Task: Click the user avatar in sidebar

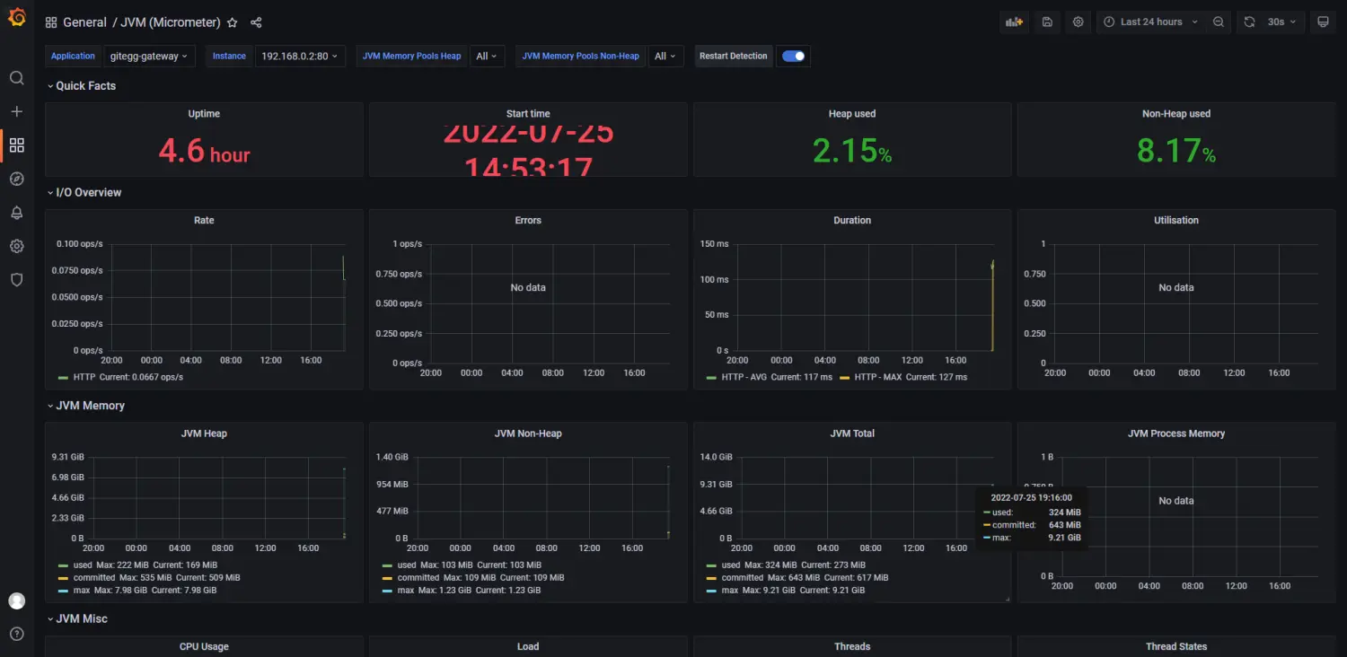Action: click(16, 600)
